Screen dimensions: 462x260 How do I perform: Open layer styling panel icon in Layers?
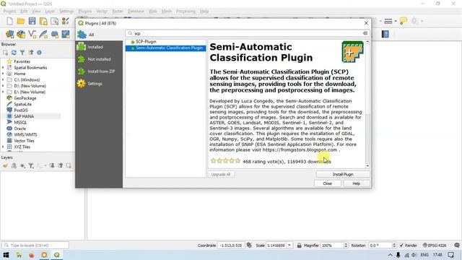pyautogui.click(x=5, y=165)
